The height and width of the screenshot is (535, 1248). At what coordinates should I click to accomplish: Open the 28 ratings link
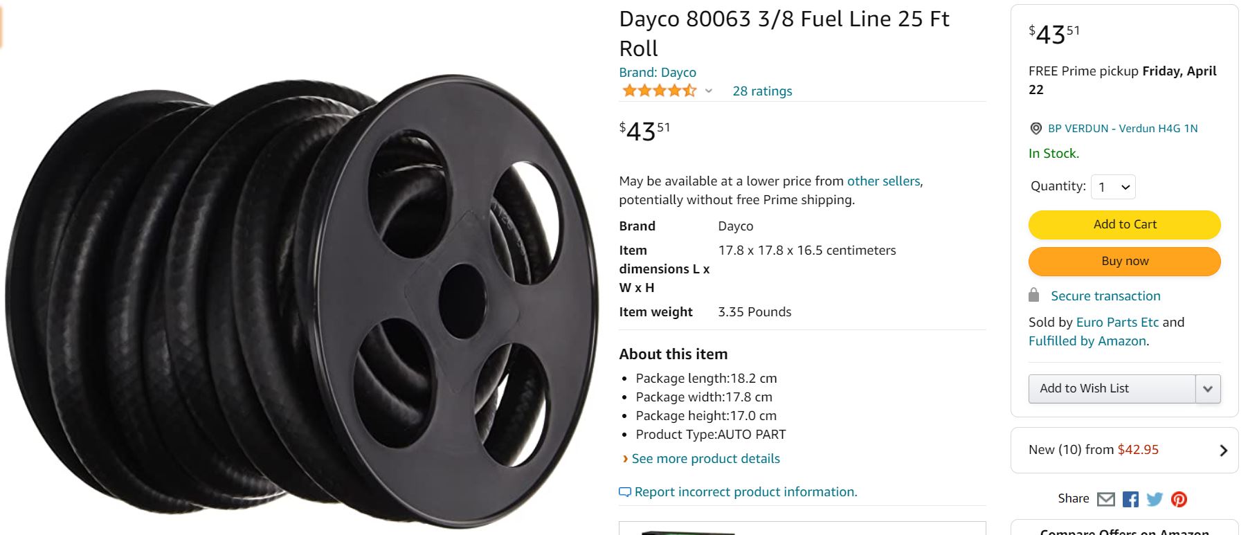pyautogui.click(x=762, y=91)
